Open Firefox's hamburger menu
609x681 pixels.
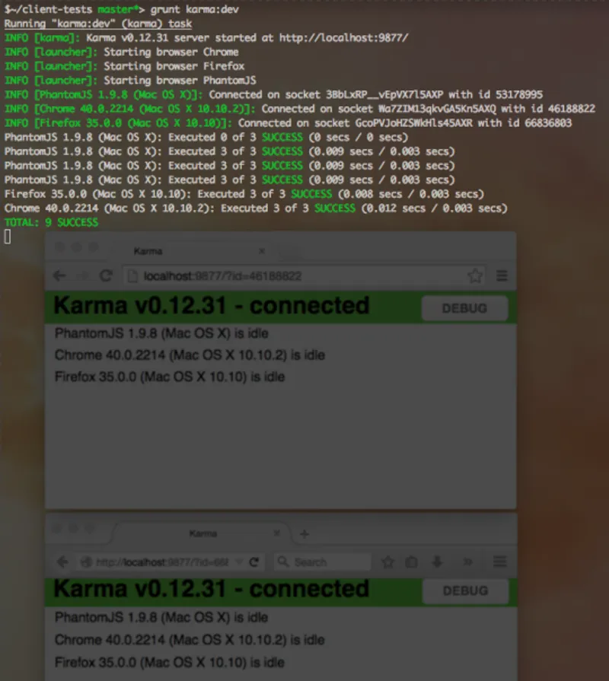point(499,562)
